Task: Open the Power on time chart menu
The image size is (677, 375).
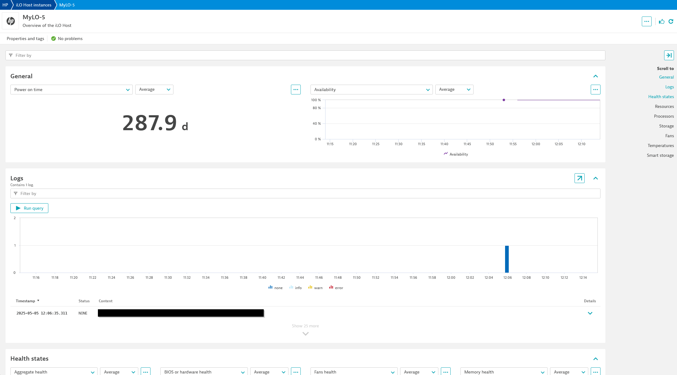Action: [x=296, y=90]
